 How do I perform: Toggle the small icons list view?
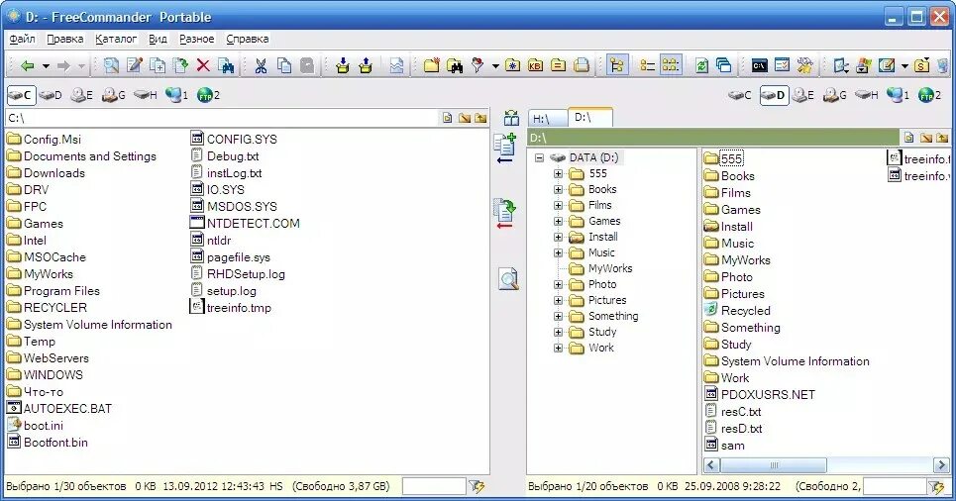(671, 65)
